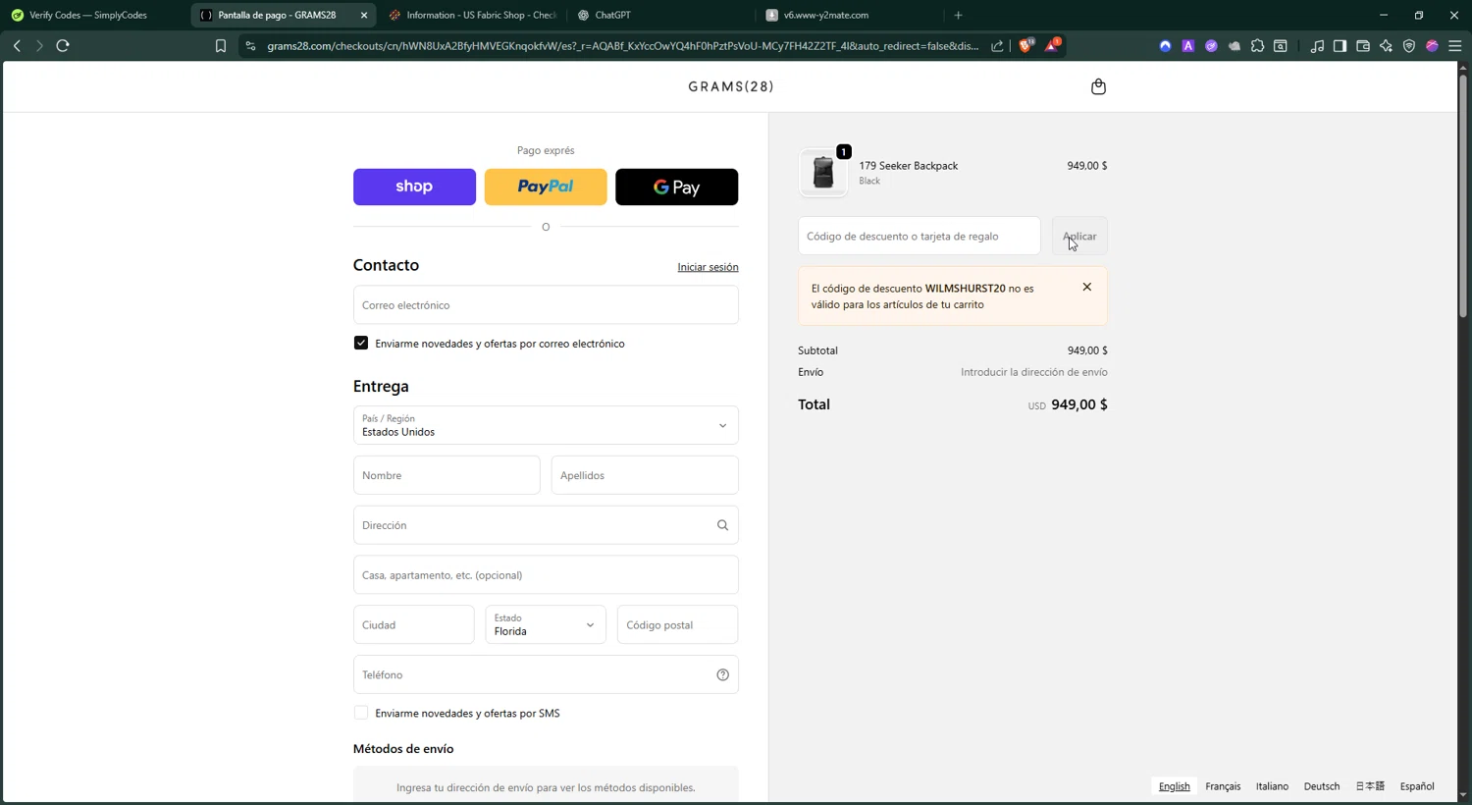Click the browser address bar URL
This screenshot has height=805, width=1472.
pyautogui.click(x=622, y=46)
